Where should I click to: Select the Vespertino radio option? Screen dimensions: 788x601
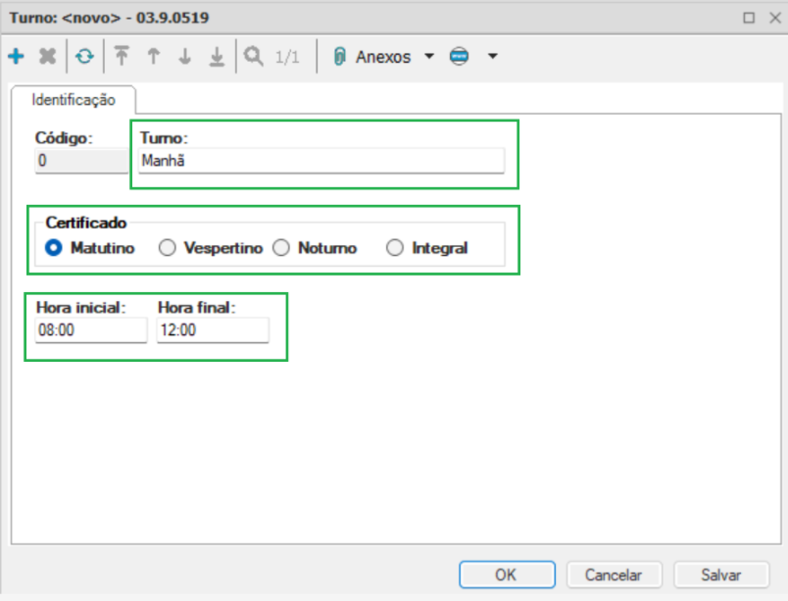pos(168,248)
